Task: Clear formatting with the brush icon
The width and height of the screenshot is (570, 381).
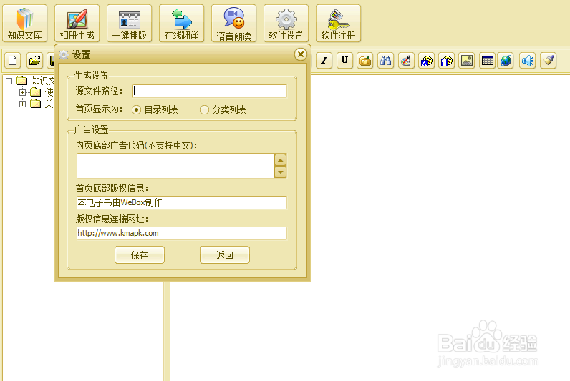Action: (x=549, y=61)
